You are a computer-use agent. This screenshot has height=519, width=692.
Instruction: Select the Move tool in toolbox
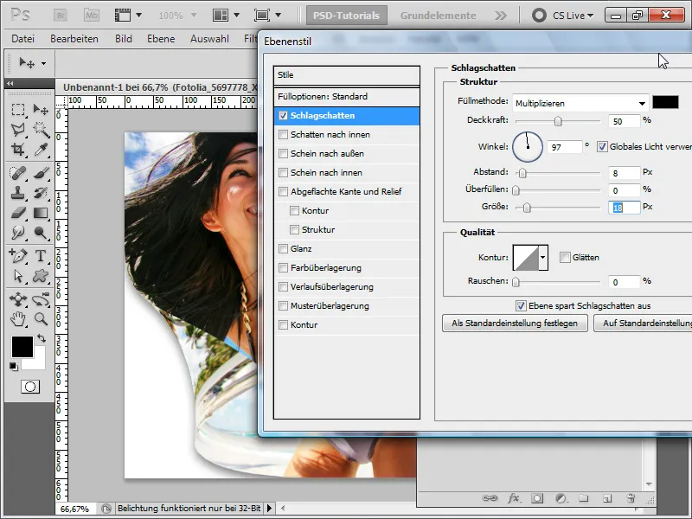pyautogui.click(x=41, y=109)
